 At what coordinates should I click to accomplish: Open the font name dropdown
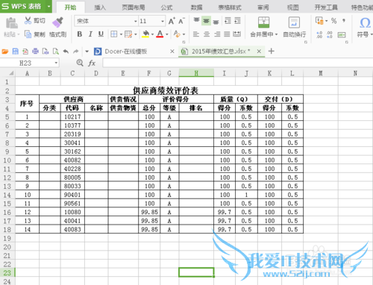point(136,21)
